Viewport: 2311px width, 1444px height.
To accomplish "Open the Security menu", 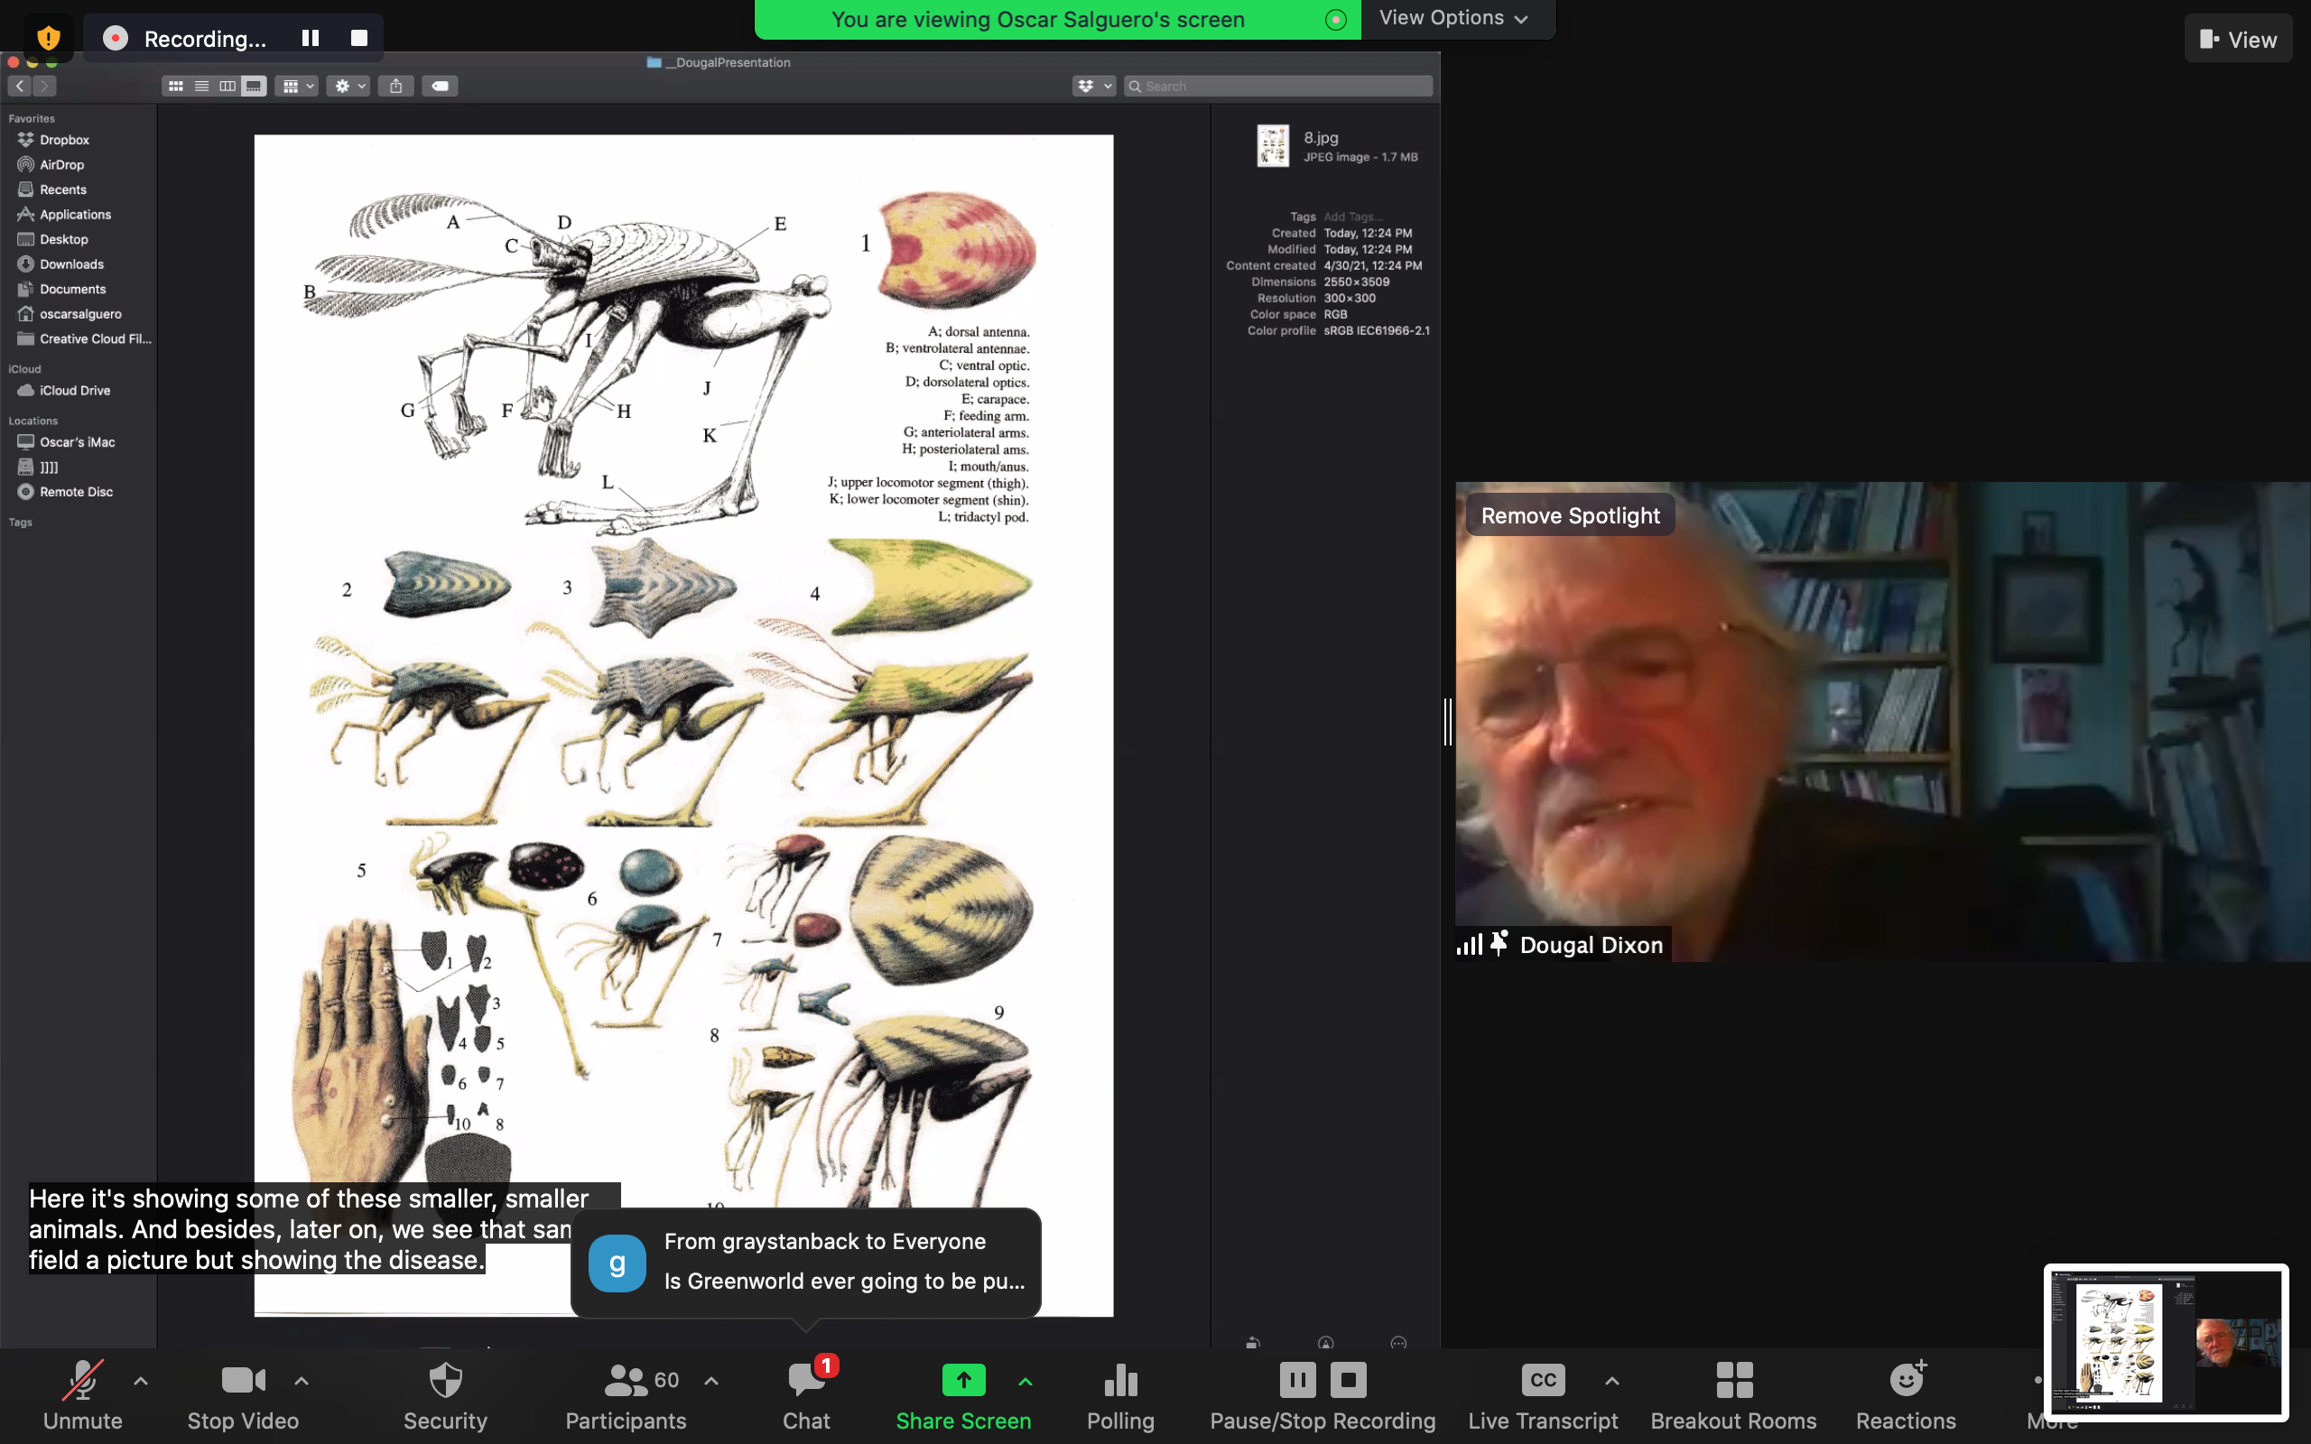I will 445,1396.
